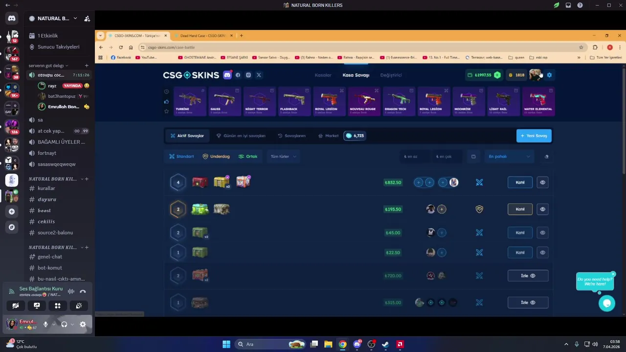Click Katıl on the 22.50 battle
This screenshot has width=626, height=352.
(520, 253)
